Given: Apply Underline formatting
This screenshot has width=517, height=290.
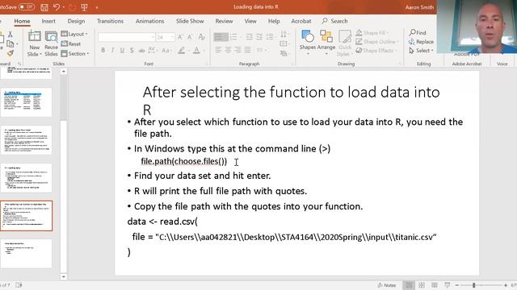Looking at the screenshot, I should [122, 50].
